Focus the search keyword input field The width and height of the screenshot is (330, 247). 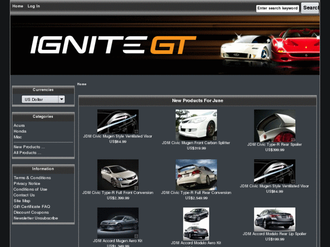277,9
